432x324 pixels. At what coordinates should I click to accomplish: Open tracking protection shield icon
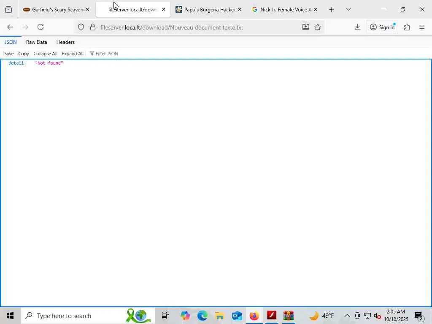coord(81,27)
